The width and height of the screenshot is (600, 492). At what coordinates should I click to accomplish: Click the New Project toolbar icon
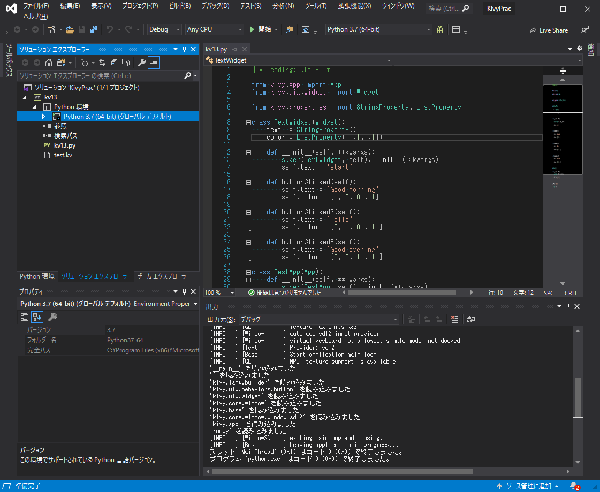(51, 29)
